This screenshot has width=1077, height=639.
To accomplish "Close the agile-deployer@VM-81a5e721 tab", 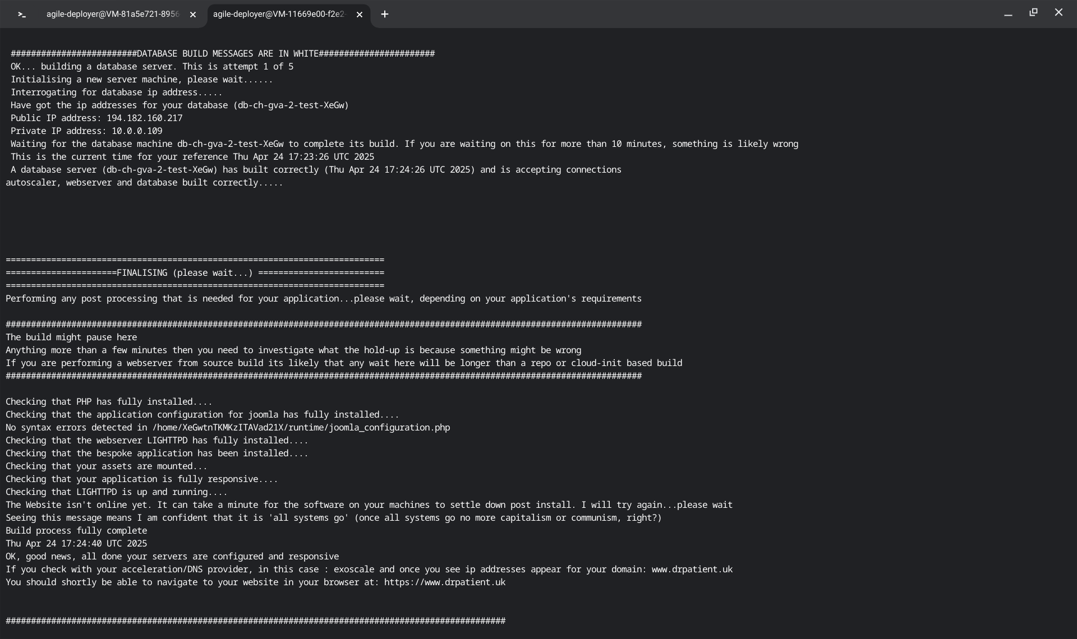I will click(193, 15).
